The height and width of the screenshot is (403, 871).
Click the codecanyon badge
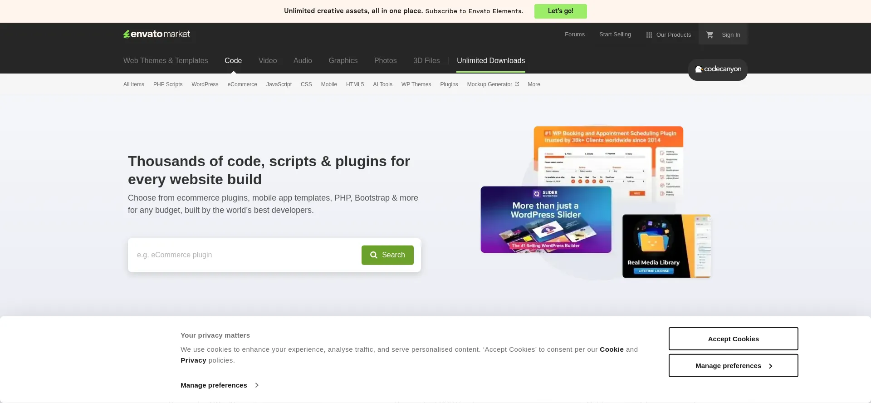click(x=718, y=69)
